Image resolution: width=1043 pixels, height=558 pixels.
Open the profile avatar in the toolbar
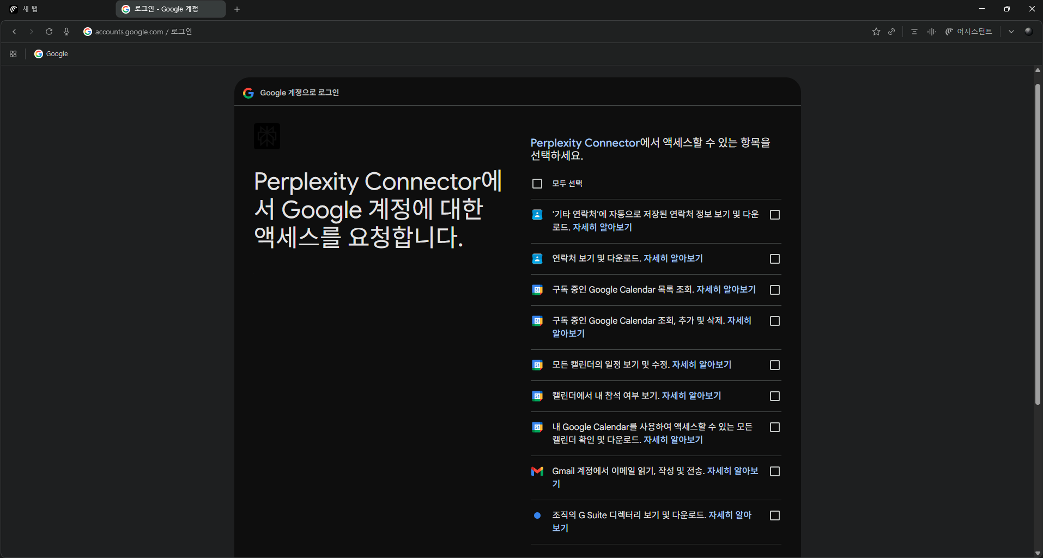point(1028,31)
